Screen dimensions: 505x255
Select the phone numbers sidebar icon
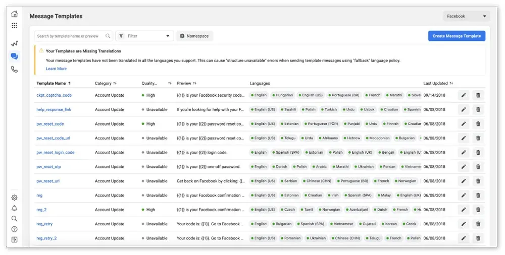tap(14, 69)
